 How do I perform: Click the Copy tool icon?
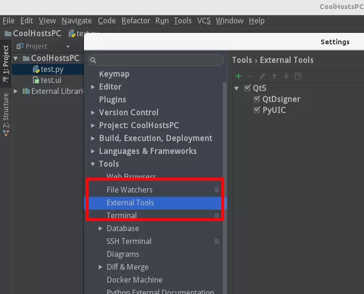(x=298, y=76)
